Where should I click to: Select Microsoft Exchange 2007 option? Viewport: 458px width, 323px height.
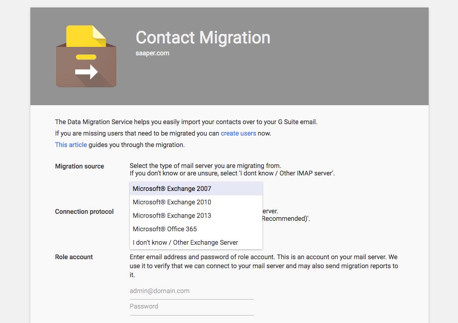pos(196,189)
